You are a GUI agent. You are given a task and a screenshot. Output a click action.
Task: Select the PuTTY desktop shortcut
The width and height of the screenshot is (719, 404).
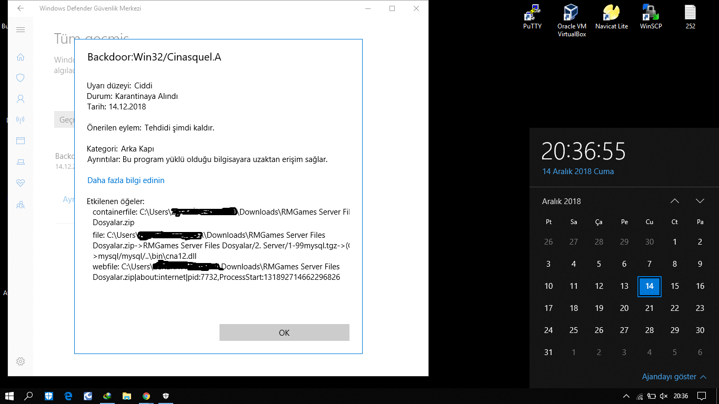tap(532, 17)
